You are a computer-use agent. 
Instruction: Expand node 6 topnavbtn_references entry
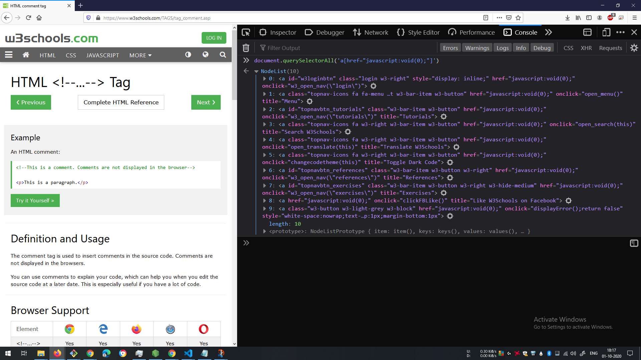(x=264, y=170)
